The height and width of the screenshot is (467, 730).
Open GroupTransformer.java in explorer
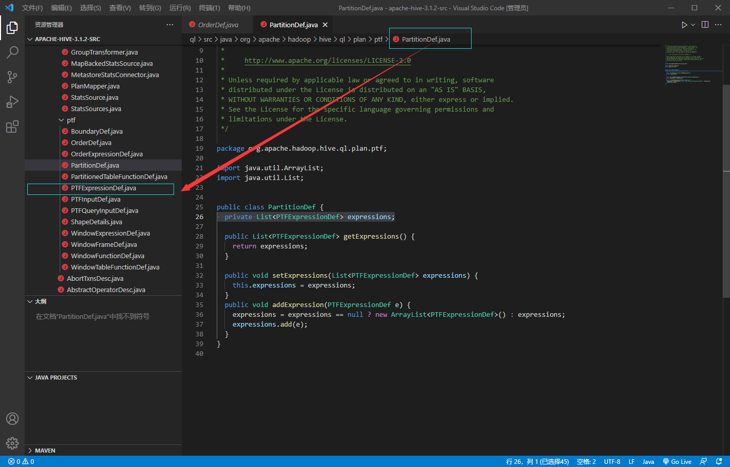[x=104, y=52]
